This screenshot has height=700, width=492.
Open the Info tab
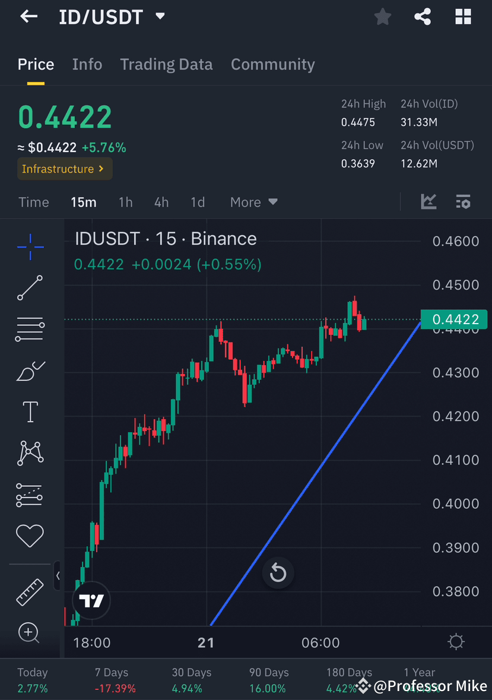point(87,64)
